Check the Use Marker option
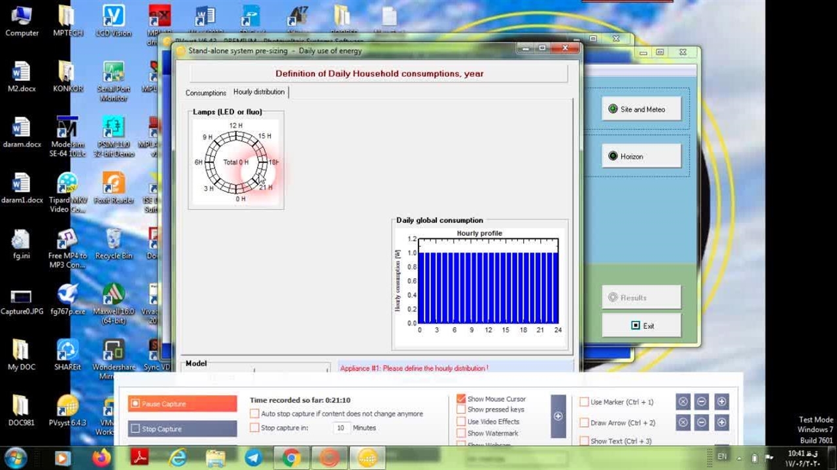The image size is (837, 470). [x=584, y=402]
